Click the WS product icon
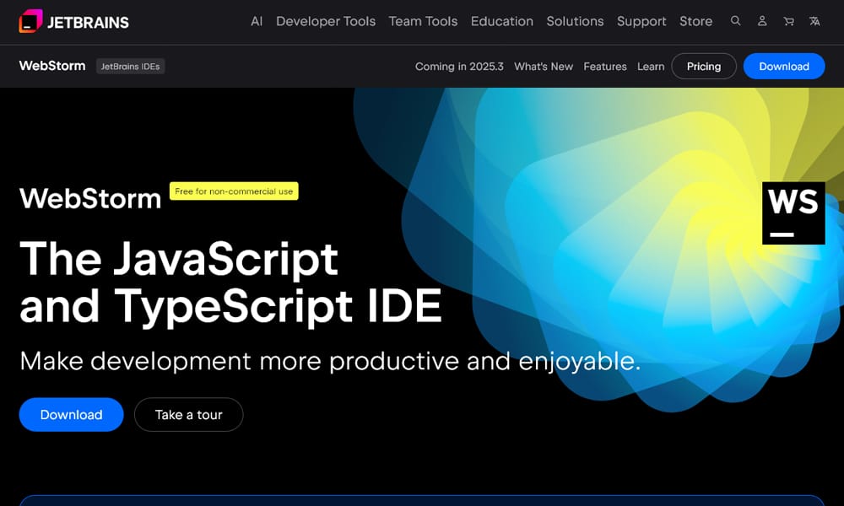 coord(793,213)
